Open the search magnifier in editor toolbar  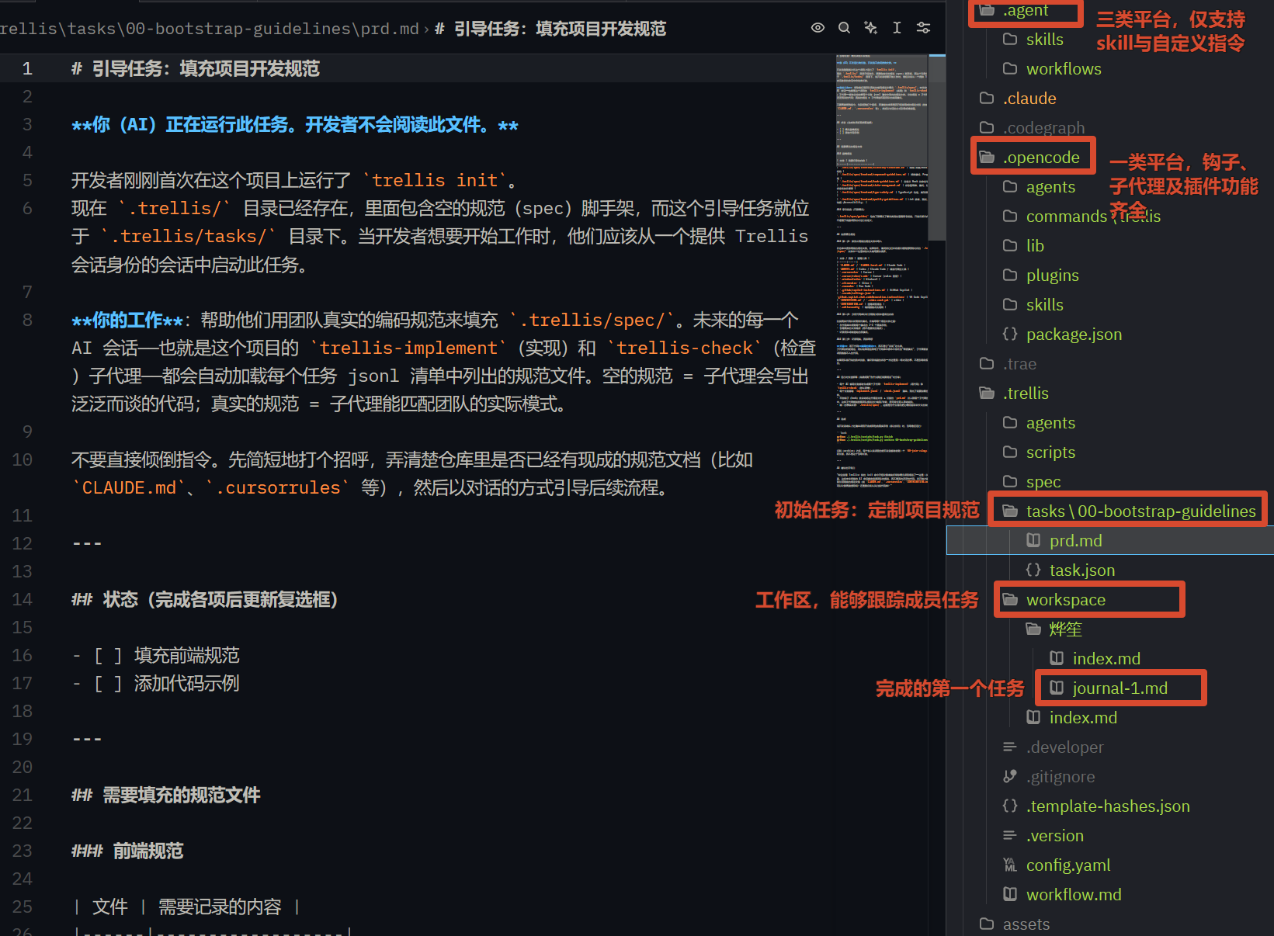pyautogui.click(x=844, y=28)
